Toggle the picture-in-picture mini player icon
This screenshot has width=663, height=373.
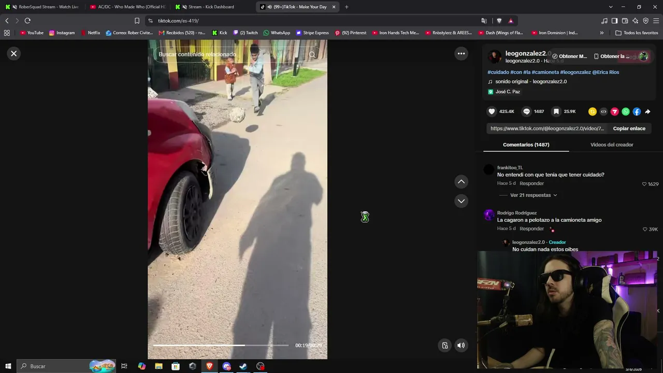[x=445, y=346]
